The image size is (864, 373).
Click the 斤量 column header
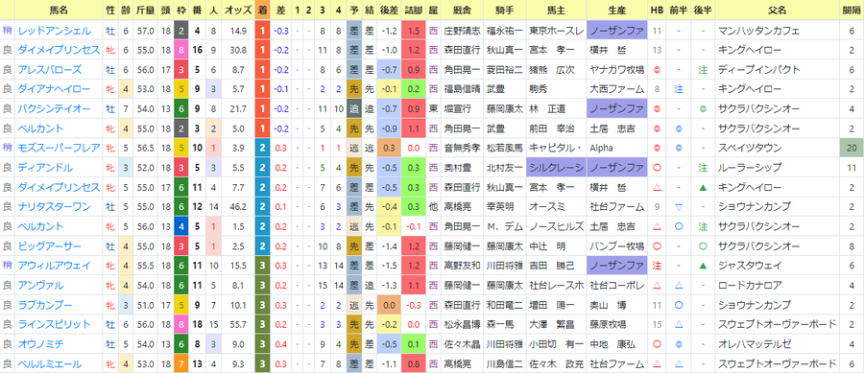[146, 11]
